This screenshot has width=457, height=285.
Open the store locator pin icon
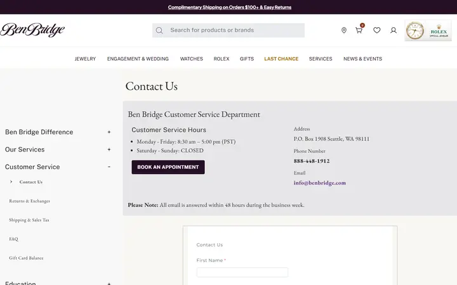coord(344,30)
